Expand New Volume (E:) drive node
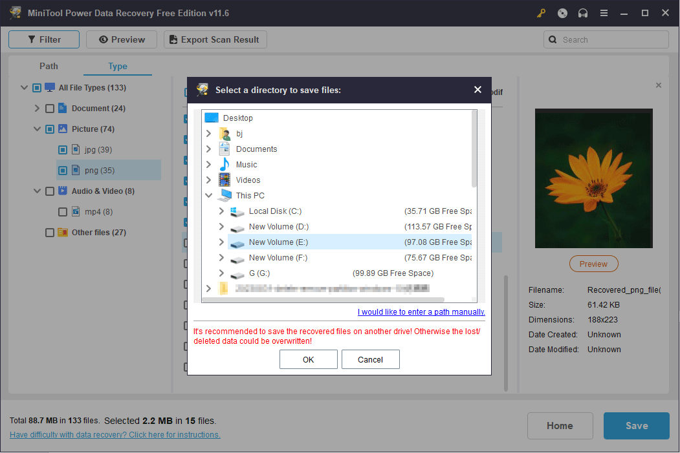Screen dimensions: 680x453 [222, 242]
